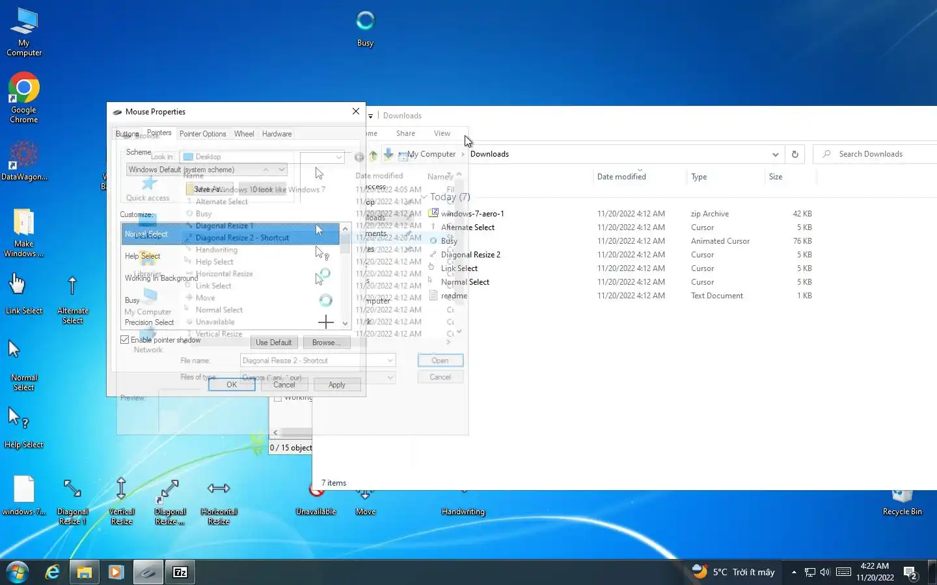The height and width of the screenshot is (585, 937).
Task: Open Windows Media Player from taskbar
Action: pos(116,572)
